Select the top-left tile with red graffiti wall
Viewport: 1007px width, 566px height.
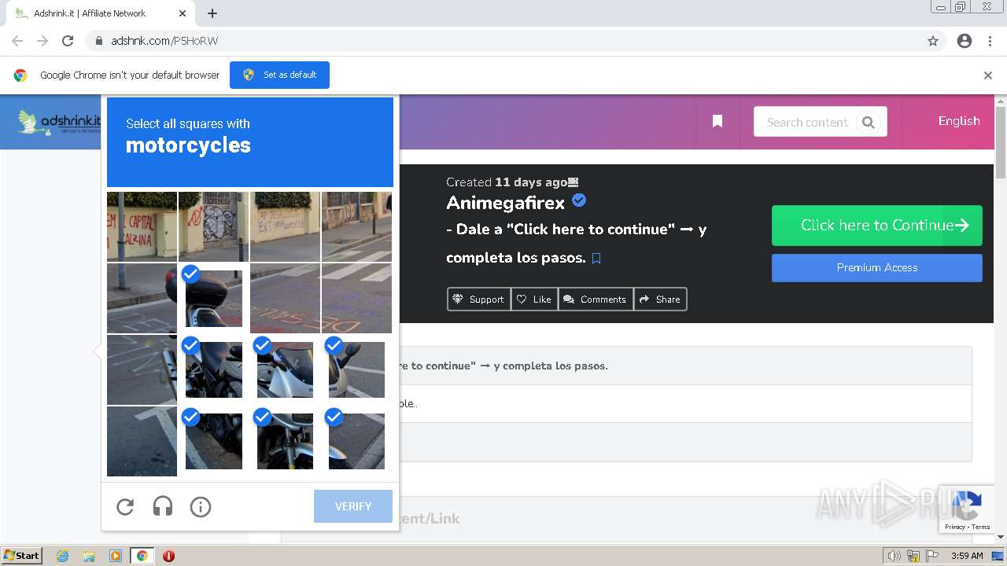pos(142,226)
